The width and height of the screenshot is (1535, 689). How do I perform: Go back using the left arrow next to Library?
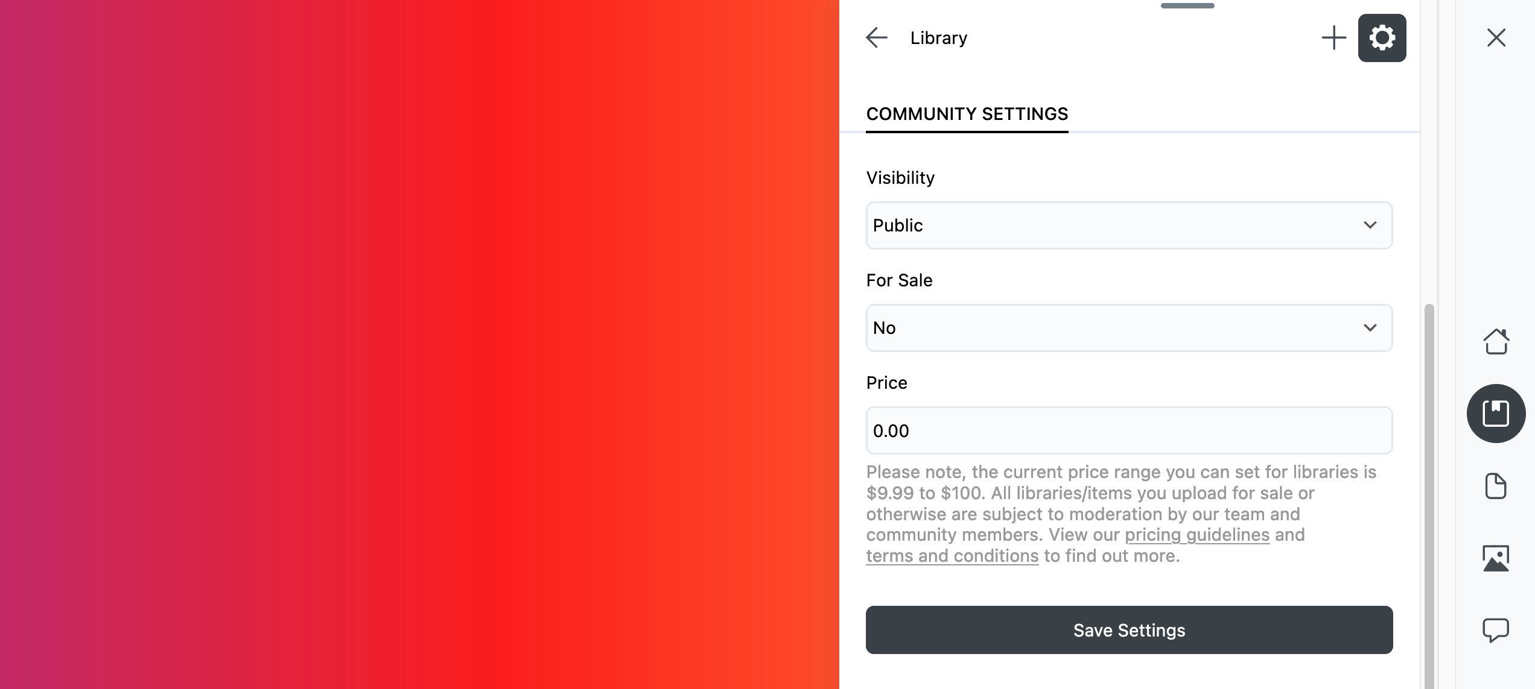(876, 37)
